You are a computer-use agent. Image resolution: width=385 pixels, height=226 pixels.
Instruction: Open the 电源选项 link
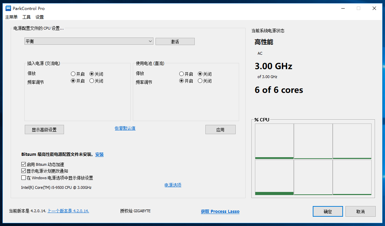tap(173, 185)
